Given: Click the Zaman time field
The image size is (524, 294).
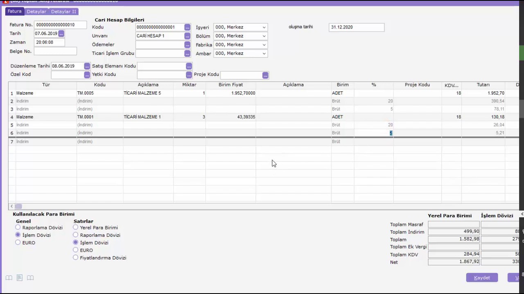Looking at the screenshot, I should (x=50, y=42).
